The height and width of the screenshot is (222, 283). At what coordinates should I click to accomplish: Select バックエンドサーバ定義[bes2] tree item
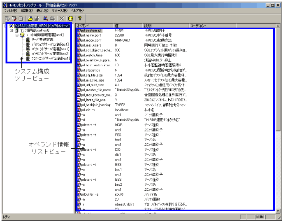click(50, 54)
